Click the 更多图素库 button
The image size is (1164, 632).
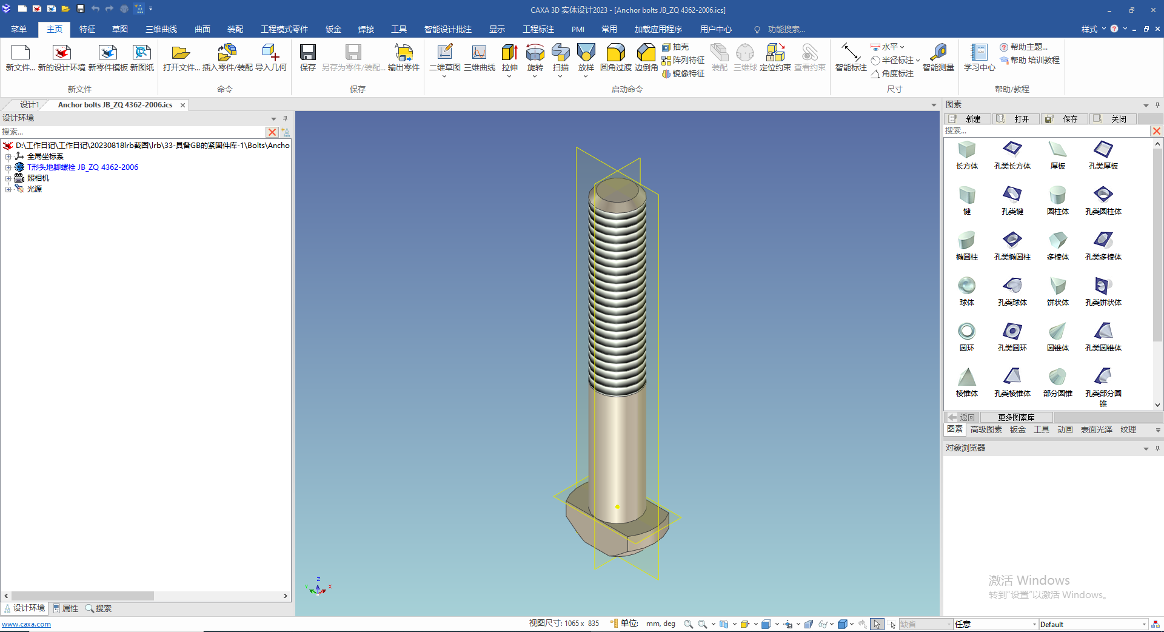click(1016, 417)
